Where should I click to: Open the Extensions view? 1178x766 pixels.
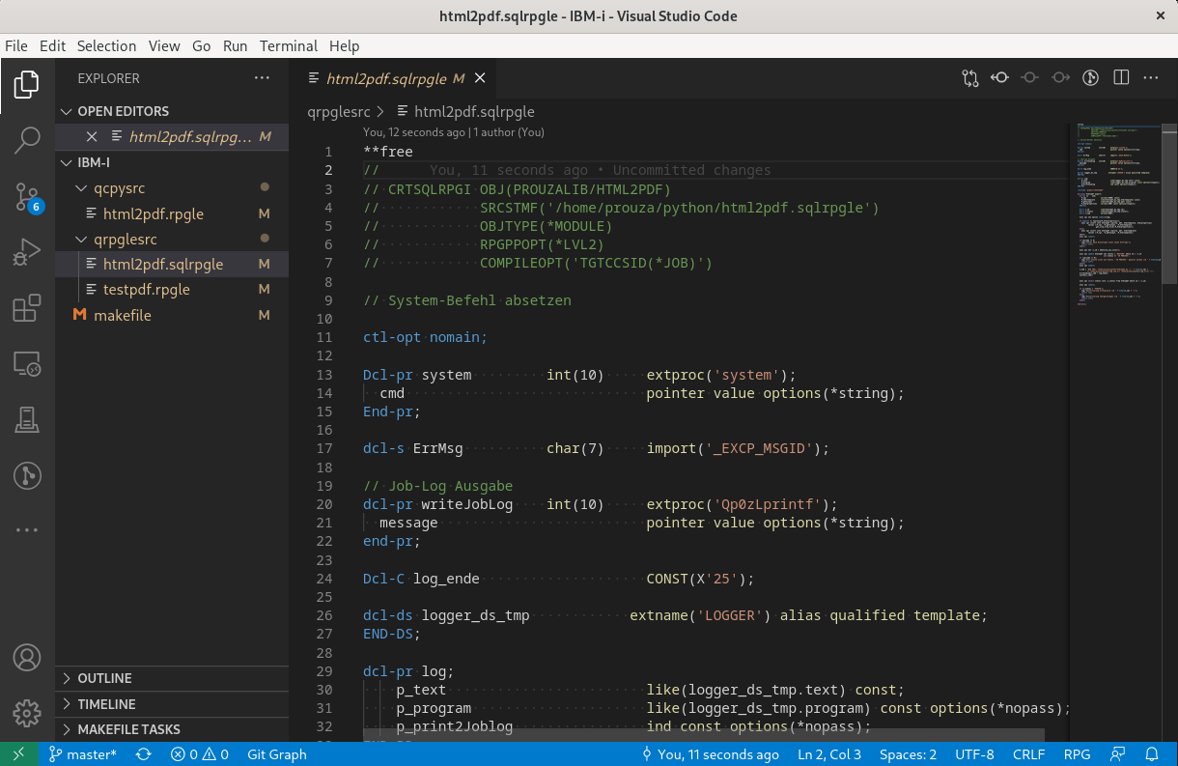pos(27,309)
